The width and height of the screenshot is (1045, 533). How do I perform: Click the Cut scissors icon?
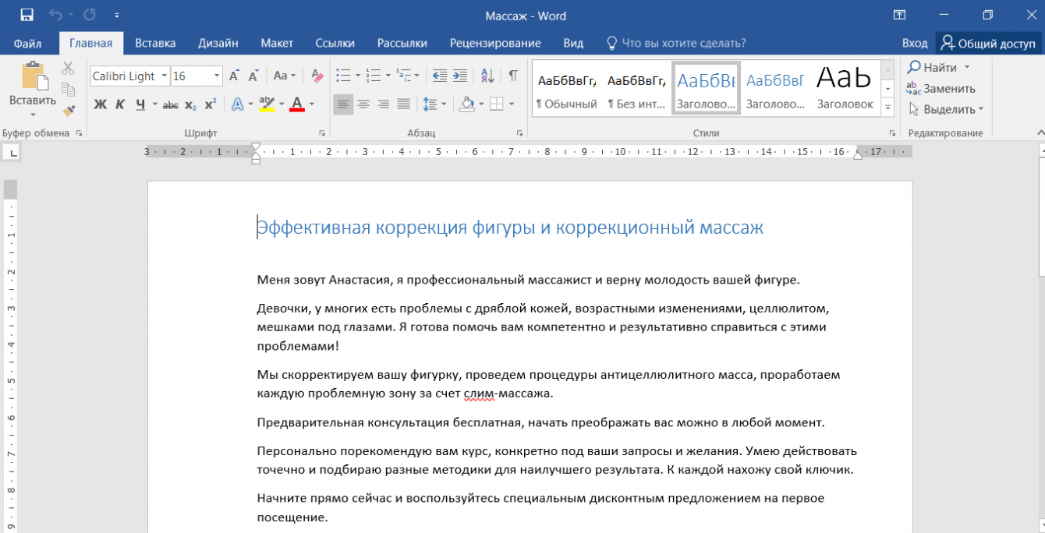[x=69, y=69]
